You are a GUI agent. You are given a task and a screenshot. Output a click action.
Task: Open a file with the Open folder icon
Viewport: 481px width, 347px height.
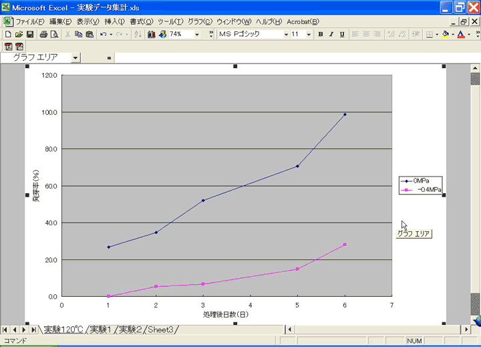click(19, 34)
